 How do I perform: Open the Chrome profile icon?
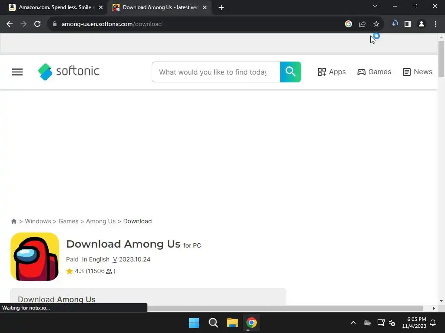422,24
